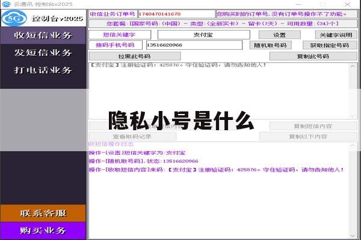Click log line 随机取号码 状态
The image size is (361, 240).
coord(143,161)
